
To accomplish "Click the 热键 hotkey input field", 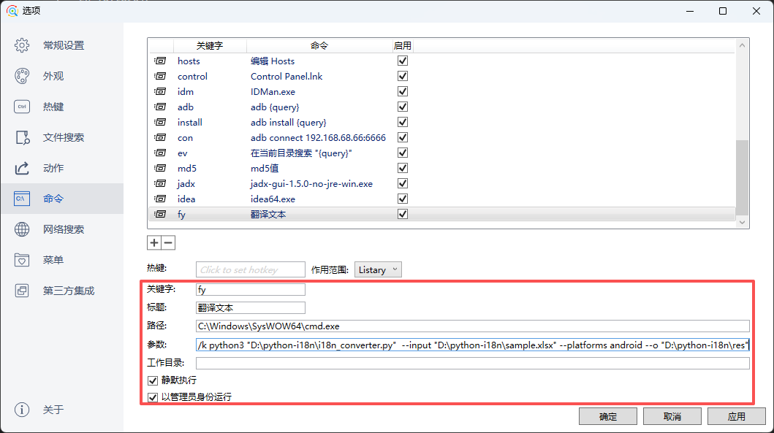I will [251, 269].
